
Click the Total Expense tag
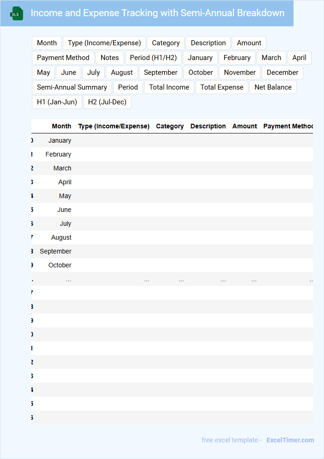pos(222,87)
